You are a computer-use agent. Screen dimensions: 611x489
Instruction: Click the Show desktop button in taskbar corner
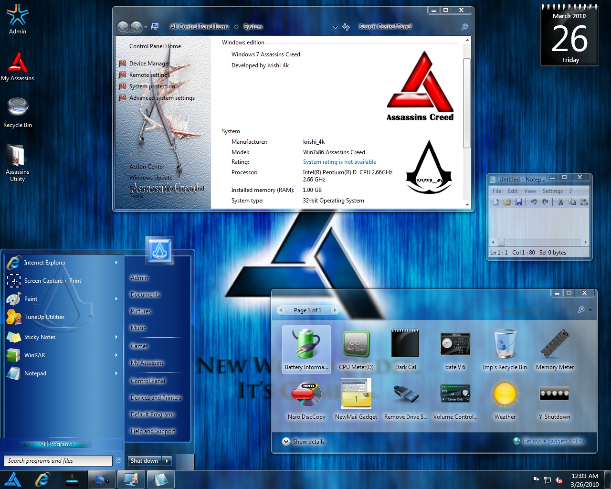point(607,479)
